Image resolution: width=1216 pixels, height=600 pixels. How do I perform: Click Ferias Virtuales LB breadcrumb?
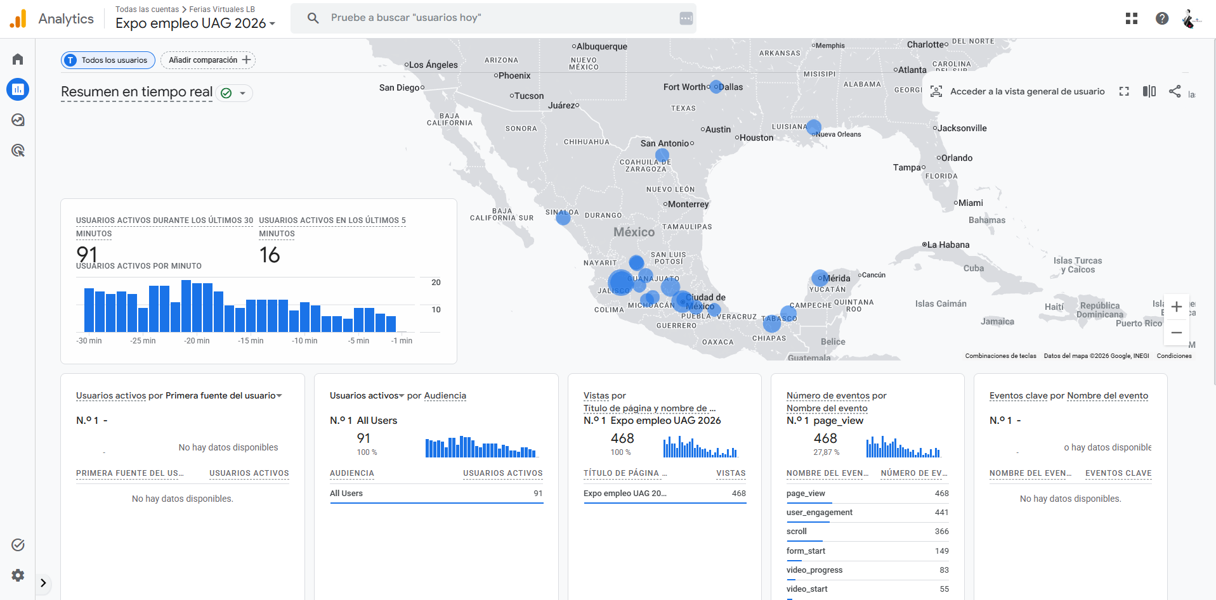[x=222, y=10]
